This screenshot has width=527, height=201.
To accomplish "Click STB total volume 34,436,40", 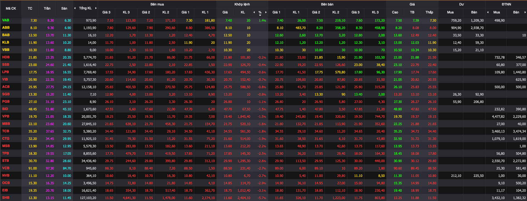I will (89, 161).
